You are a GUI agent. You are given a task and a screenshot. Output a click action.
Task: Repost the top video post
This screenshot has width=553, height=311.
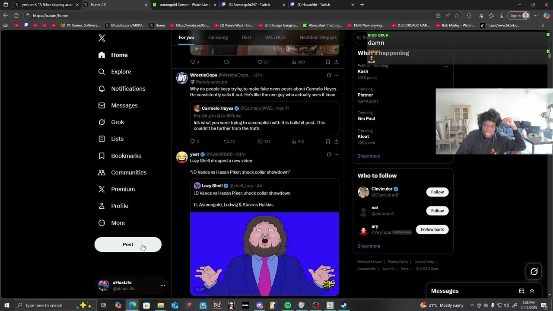(226, 62)
